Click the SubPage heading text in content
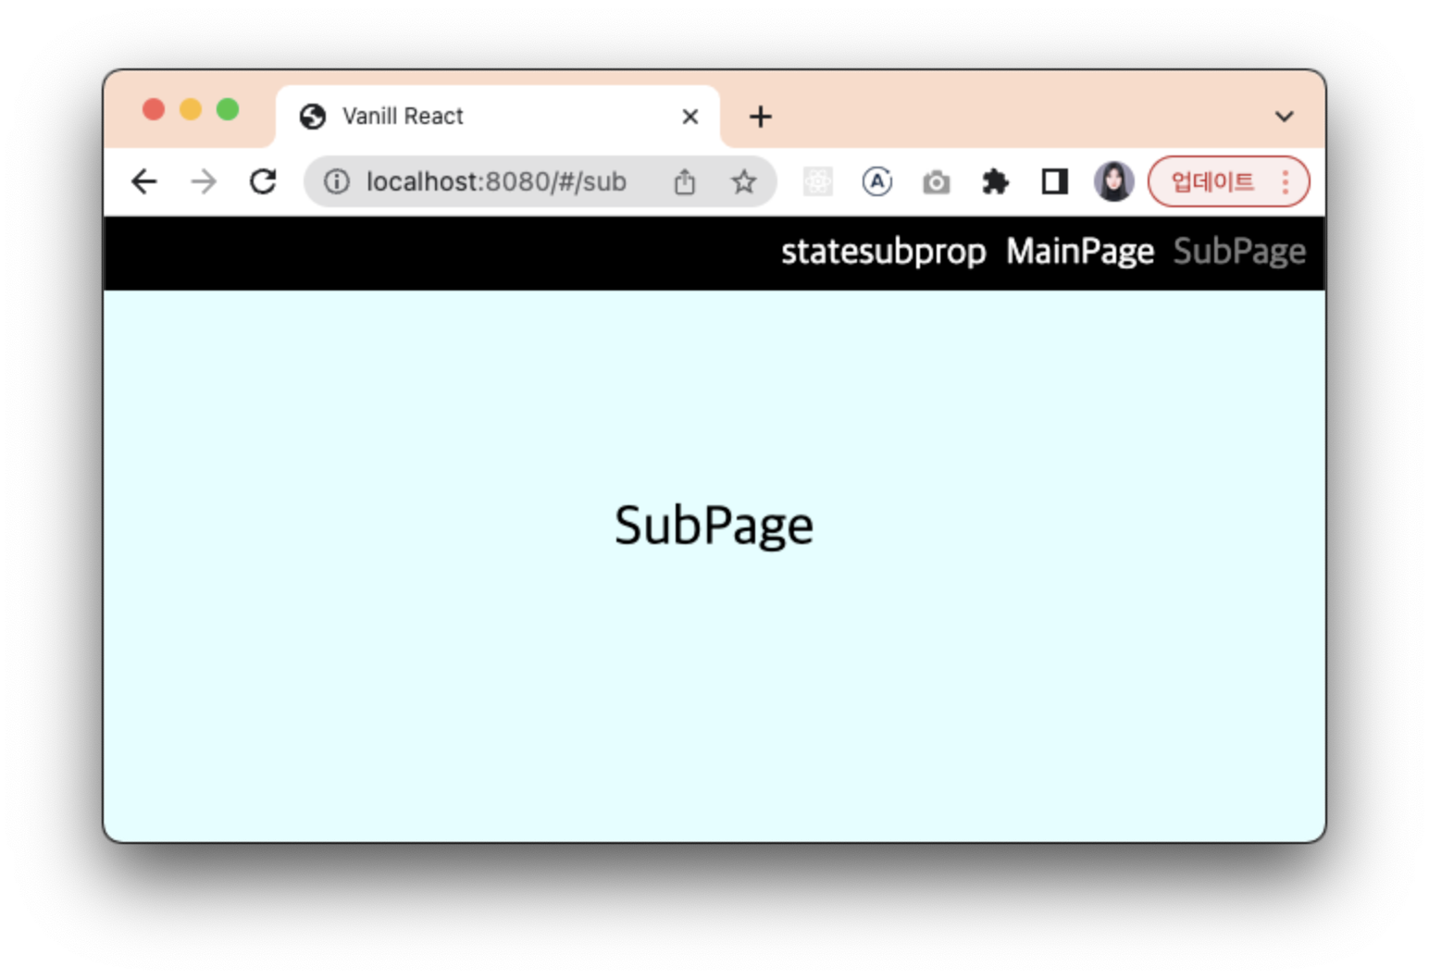1429x979 pixels. point(714,526)
